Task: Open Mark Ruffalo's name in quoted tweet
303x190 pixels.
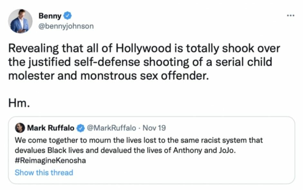Action: (x=51, y=128)
